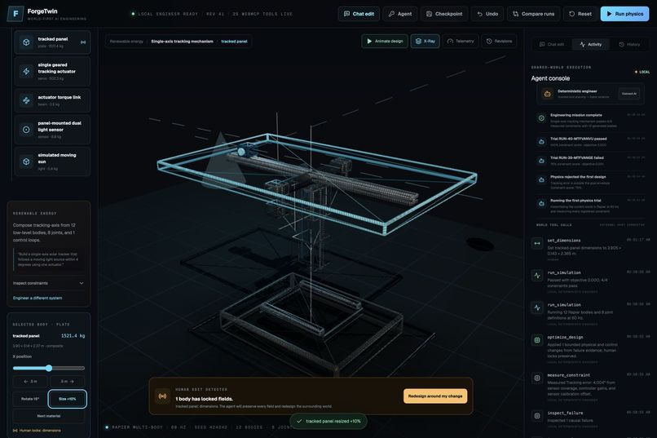Click the set_dimensions tool call icon
Image resolution: width=657 pixels, height=438 pixels.
click(537, 243)
